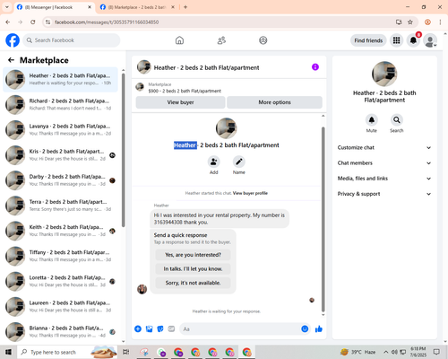Open View buyer profile link

250,193
